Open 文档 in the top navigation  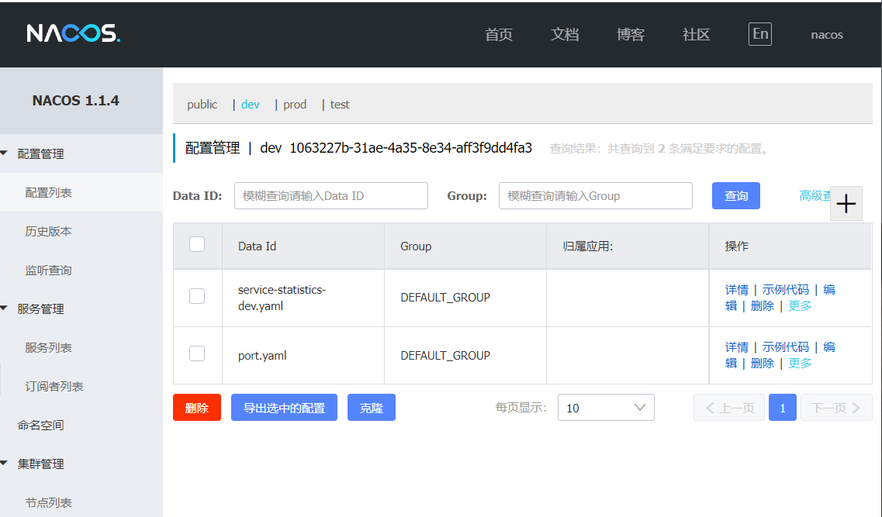pos(565,34)
